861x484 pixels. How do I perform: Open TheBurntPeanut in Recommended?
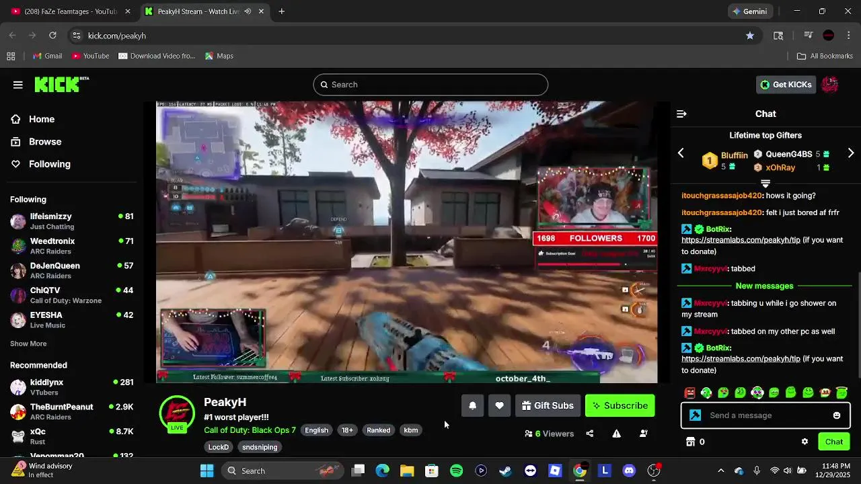click(72, 411)
